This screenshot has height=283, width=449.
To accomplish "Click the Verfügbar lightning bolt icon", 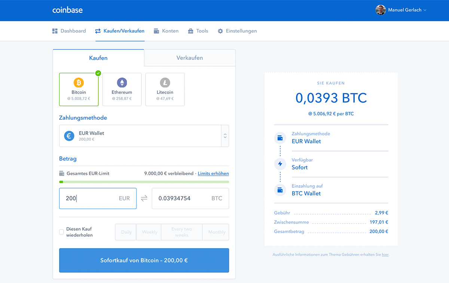I will (280, 164).
